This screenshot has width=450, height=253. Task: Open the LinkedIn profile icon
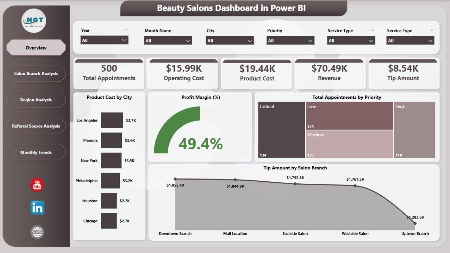coord(37,208)
